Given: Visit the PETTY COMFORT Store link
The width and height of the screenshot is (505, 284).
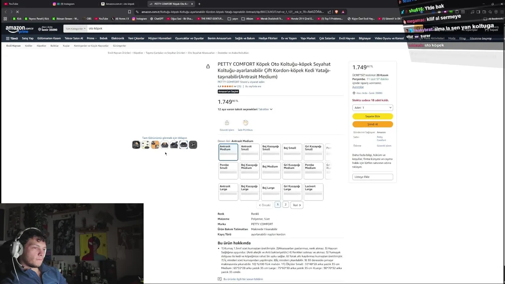Looking at the screenshot, I should 241,82.
